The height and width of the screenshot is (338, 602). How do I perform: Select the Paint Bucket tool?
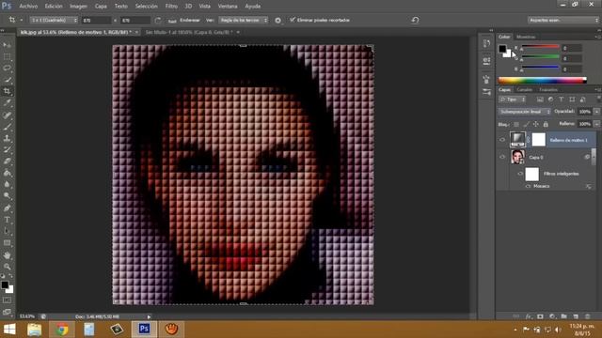[x=7, y=173]
